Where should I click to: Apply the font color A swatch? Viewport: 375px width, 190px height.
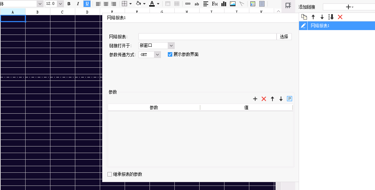click(x=152, y=4)
